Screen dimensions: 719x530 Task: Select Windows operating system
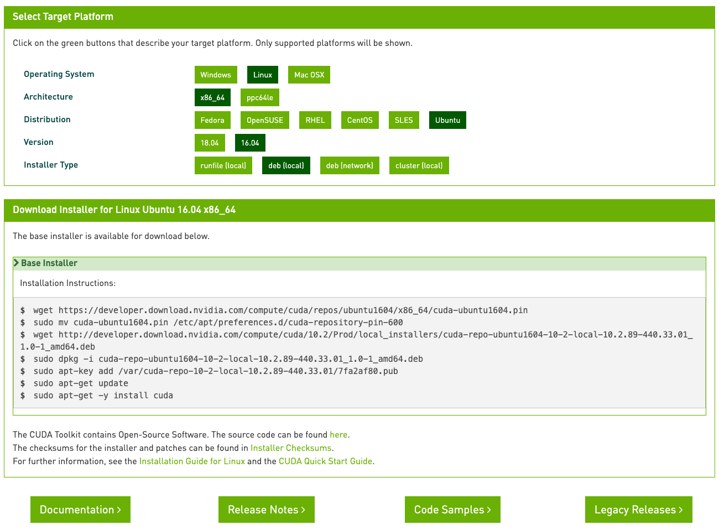216,75
